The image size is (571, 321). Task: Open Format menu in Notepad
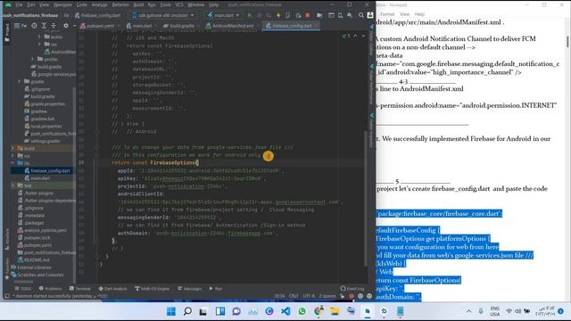(x=387, y=14)
